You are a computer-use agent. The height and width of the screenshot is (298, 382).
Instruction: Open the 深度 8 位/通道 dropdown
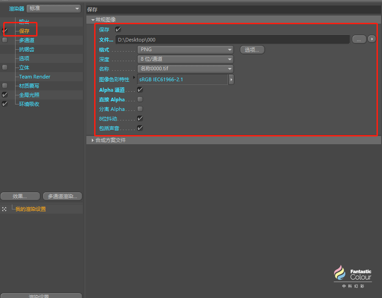[x=186, y=59]
